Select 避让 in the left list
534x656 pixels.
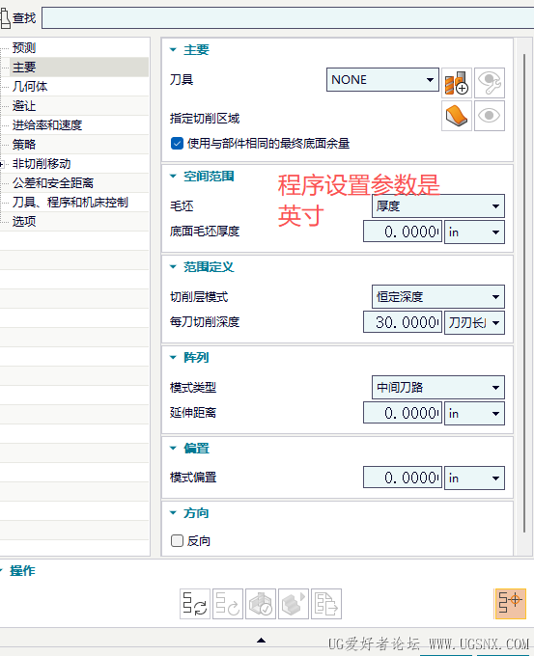click(x=24, y=105)
